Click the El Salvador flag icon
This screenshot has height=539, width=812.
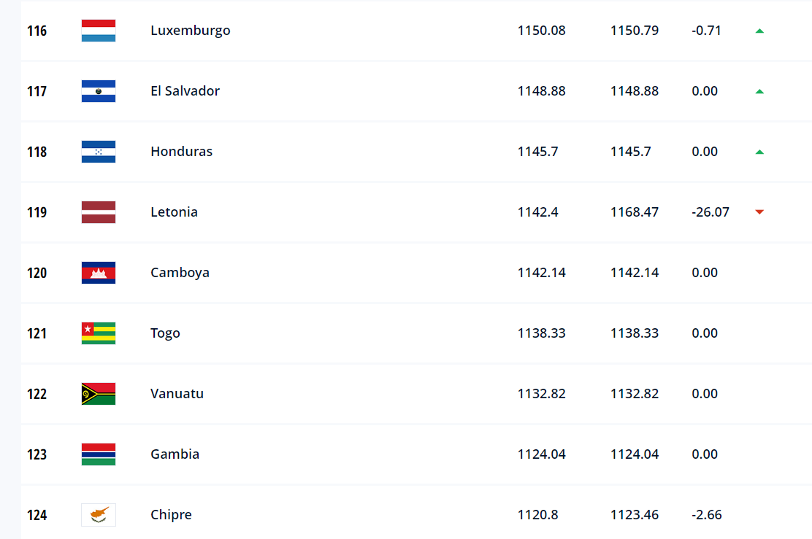coord(99,91)
